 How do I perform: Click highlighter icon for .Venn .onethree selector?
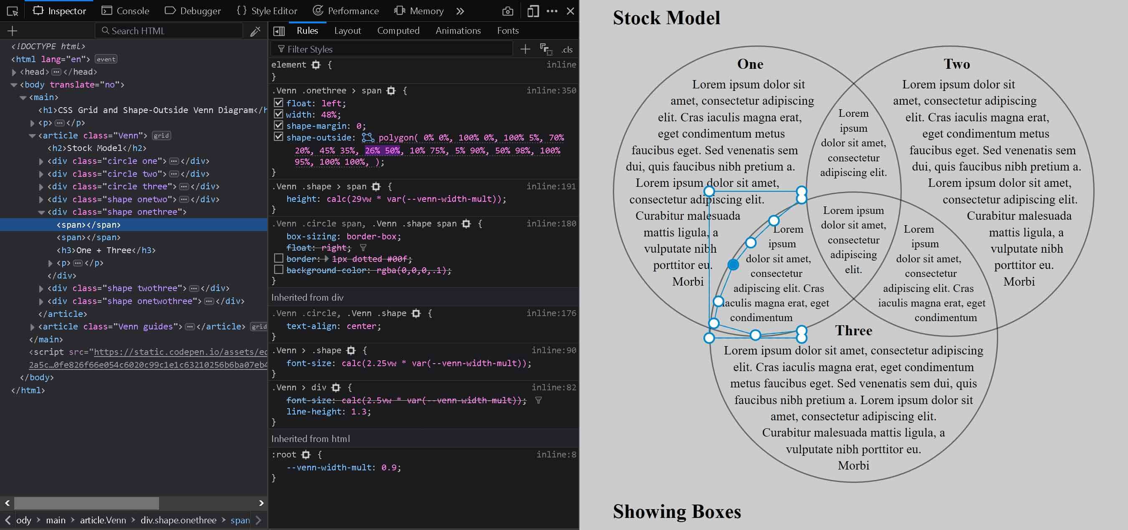tap(391, 90)
